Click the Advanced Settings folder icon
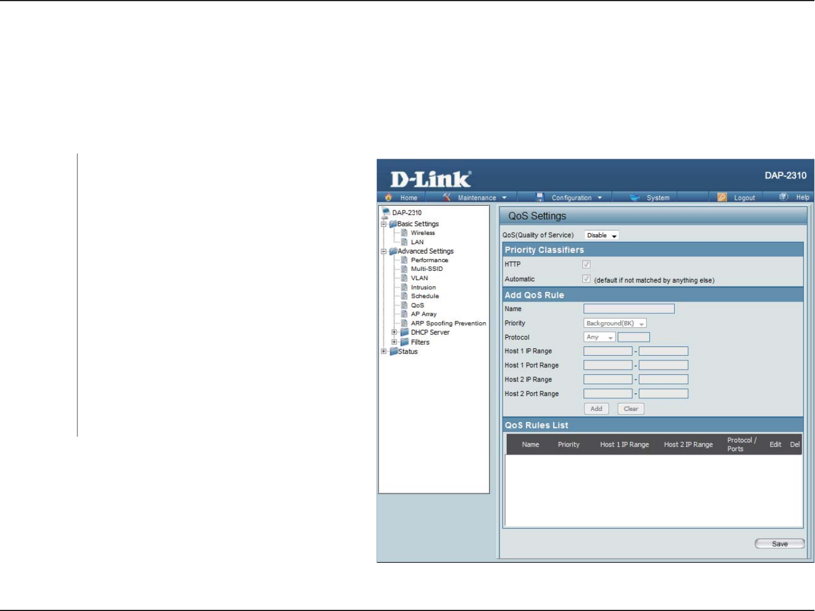This screenshot has width=815, height=611. click(393, 251)
